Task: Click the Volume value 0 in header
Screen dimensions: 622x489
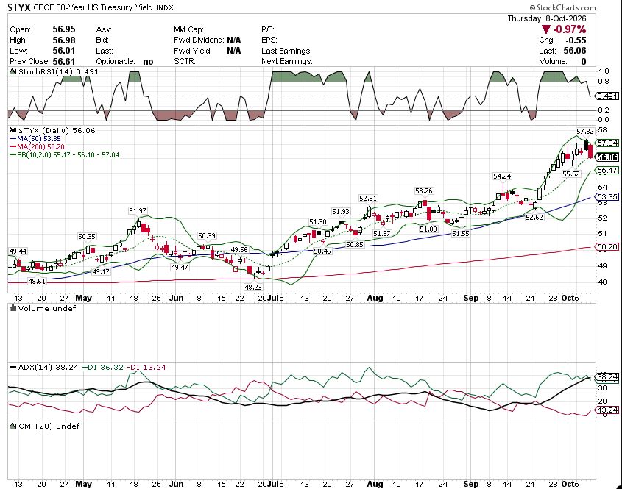Action: [584, 62]
